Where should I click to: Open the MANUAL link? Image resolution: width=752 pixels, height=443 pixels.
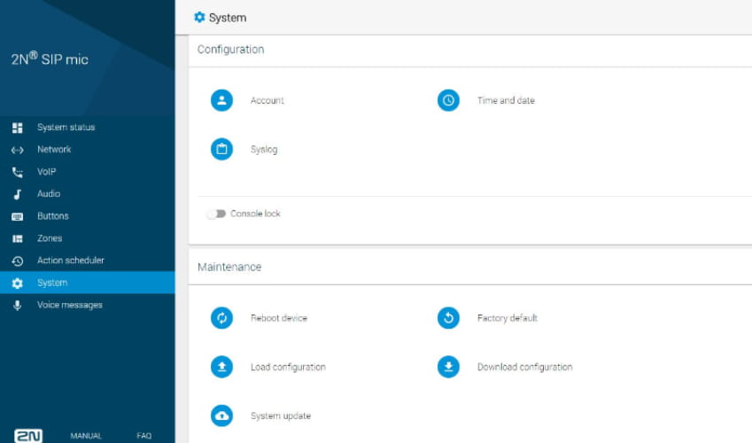pyautogui.click(x=86, y=436)
